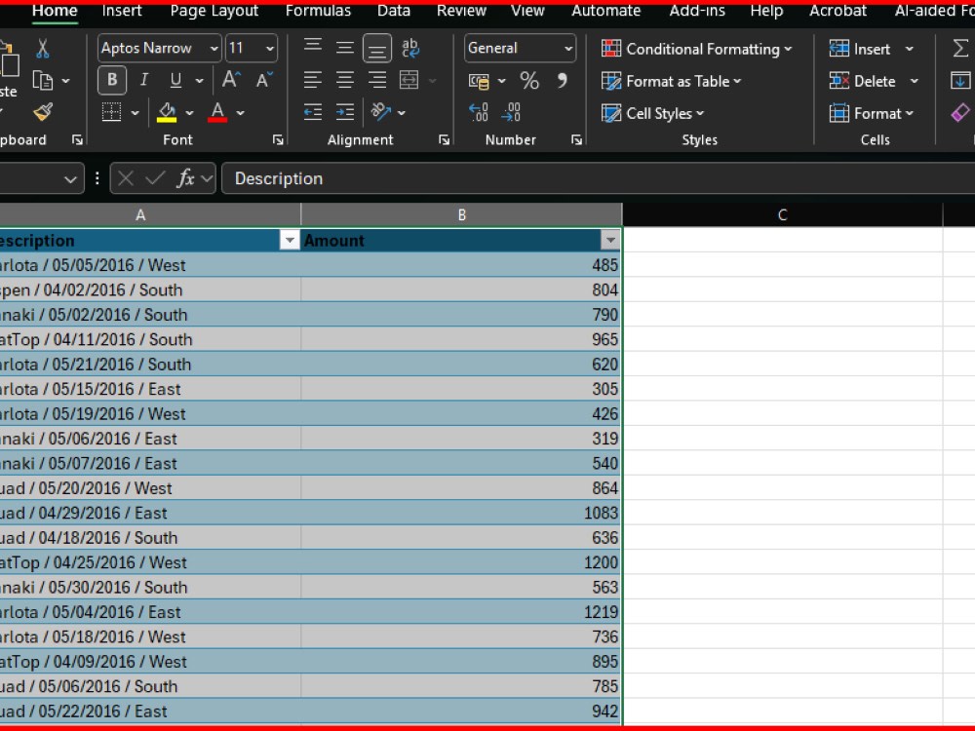Click Accounting Number Format icon
This screenshot has width=975, height=731.
[x=479, y=81]
